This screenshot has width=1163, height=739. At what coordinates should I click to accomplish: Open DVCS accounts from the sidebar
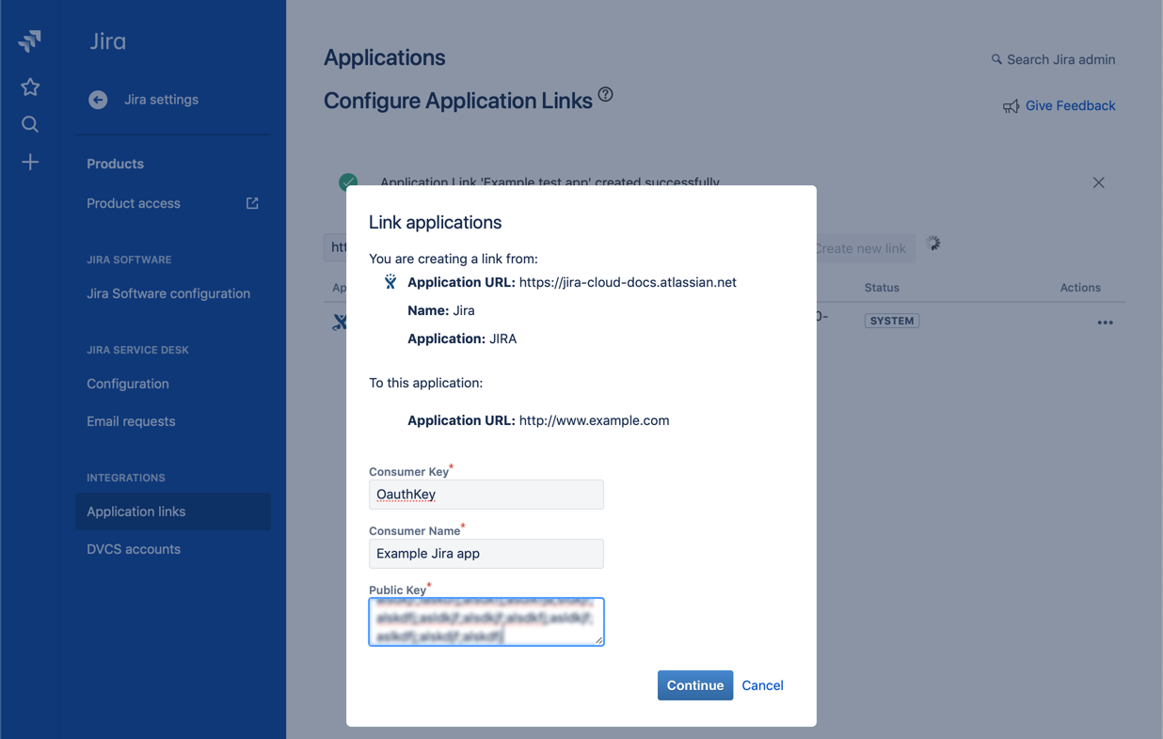134,548
